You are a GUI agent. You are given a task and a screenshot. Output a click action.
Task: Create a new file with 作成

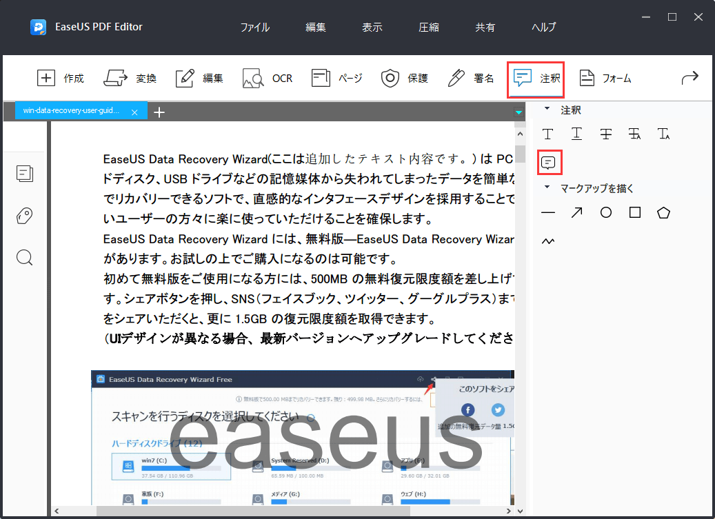pos(61,78)
